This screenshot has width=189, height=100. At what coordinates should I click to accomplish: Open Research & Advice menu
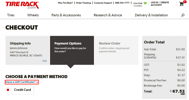[x=108, y=15]
